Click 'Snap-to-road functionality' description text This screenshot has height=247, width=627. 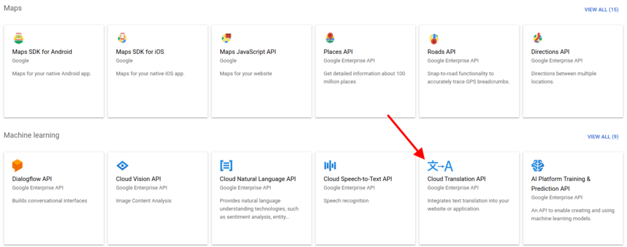coord(467,78)
